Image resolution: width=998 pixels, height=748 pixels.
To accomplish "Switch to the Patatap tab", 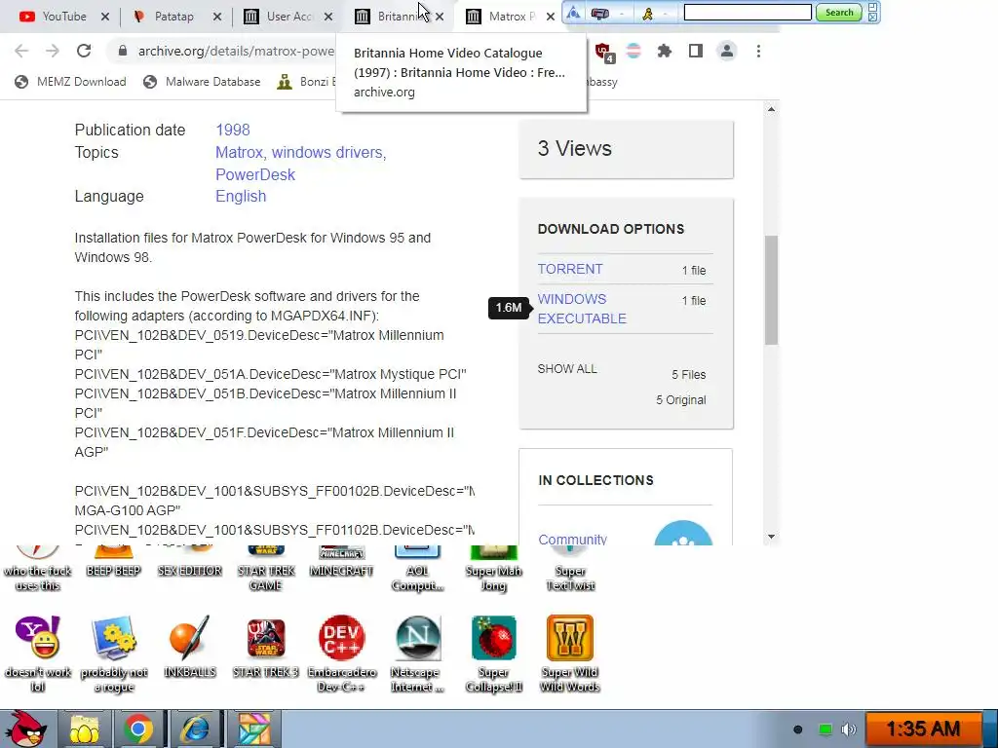I will click(173, 17).
